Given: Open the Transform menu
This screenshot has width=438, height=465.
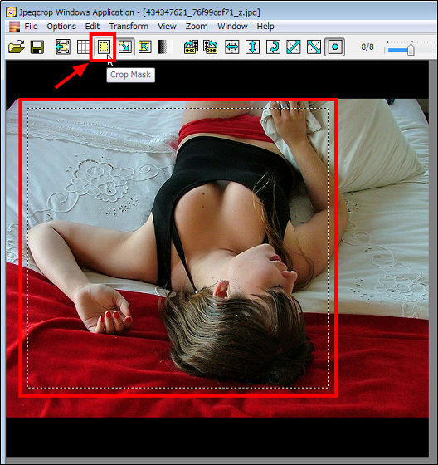Looking at the screenshot, I should pyautogui.click(x=129, y=27).
